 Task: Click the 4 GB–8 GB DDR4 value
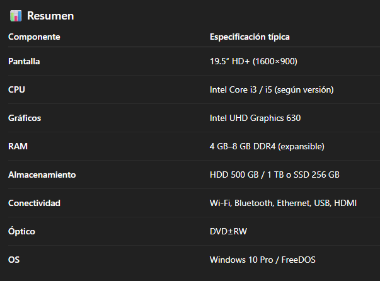coord(267,146)
